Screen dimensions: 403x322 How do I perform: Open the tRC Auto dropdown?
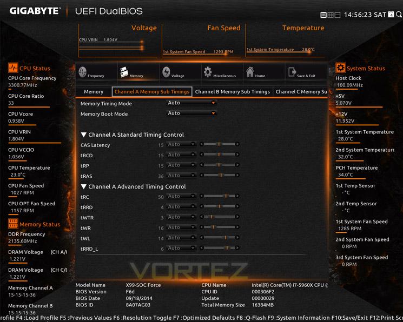[x=181, y=197]
